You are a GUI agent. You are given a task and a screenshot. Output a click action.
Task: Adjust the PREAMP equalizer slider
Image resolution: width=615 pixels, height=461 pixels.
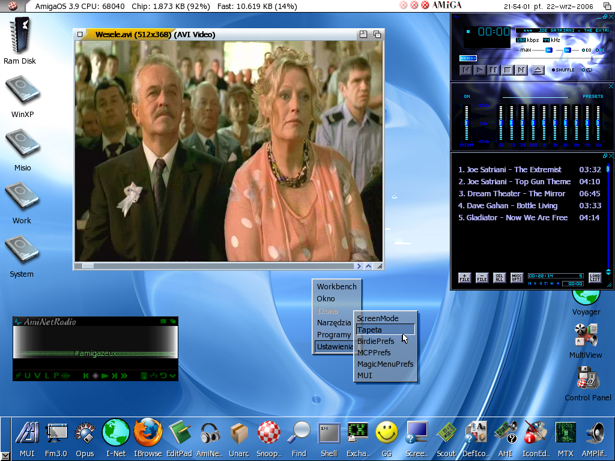[x=466, y=122]
